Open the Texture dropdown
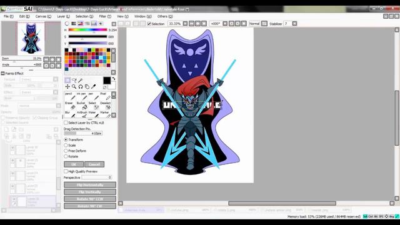The width and height of the screenshot is (400, 225). point(56,79)
